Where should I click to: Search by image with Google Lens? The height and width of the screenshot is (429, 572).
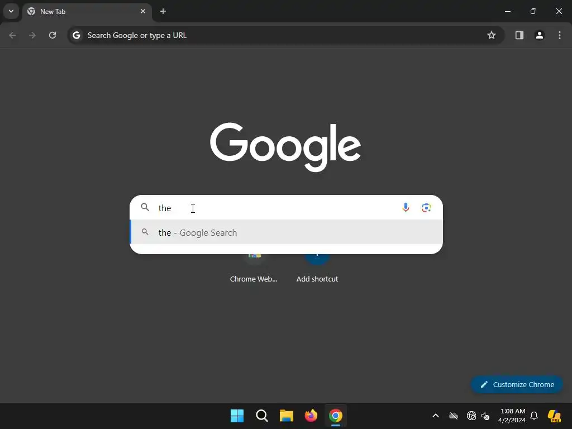pyautogui.click(x=426, y=208)
